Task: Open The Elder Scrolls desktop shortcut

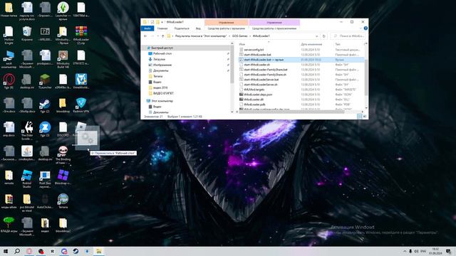Action: click(27, 131)
